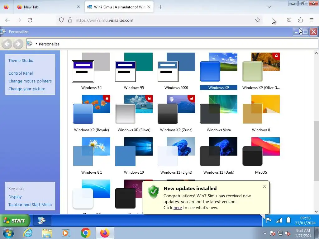Image resolution: width=319 pixels, height=239 pixels.
Task: Close the Win7 Simu tab
Action: pyautogui.click(x=149, y=7)
